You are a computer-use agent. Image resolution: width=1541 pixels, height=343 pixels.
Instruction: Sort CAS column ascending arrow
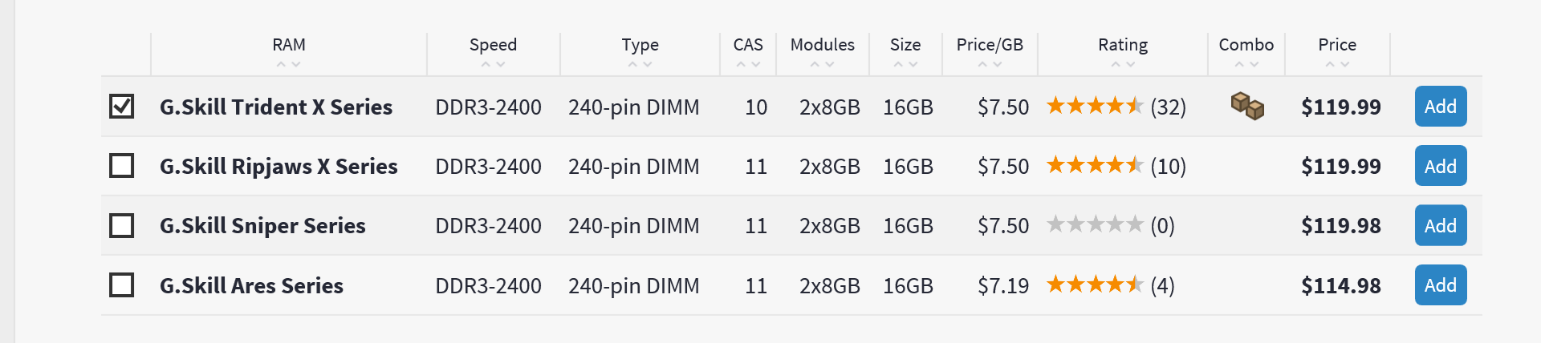point(741,64)
